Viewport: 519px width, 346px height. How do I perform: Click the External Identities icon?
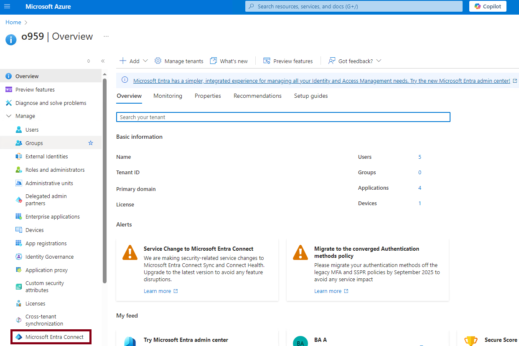pos(19,156)
